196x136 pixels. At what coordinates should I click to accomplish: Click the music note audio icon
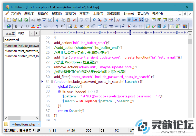(x=165, y=26)
